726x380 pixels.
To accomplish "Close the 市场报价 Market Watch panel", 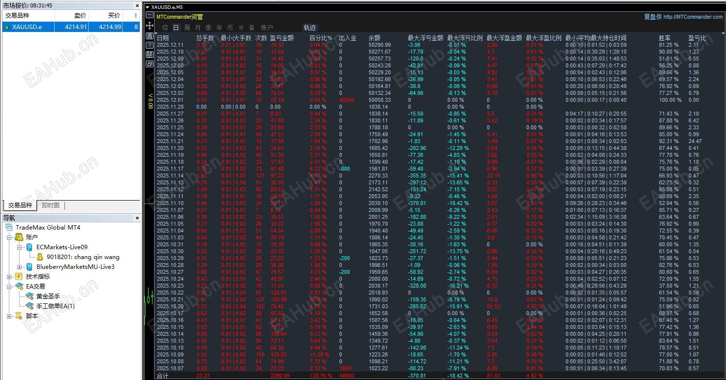I will [x=137, y=5].
